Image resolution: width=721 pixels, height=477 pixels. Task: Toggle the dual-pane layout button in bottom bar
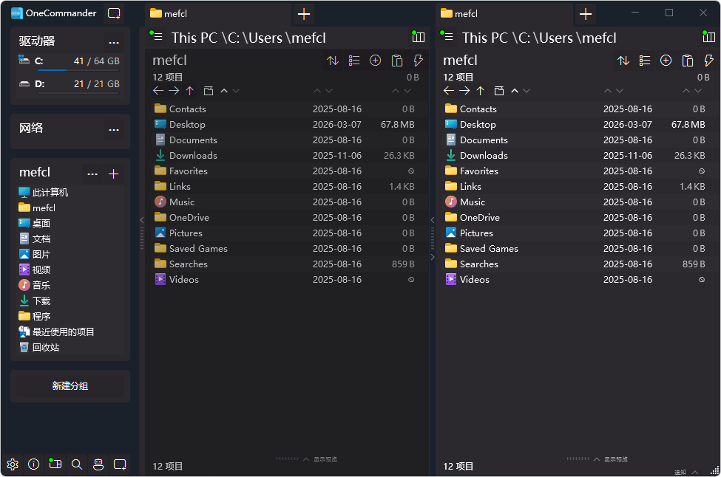pos(55,464)
